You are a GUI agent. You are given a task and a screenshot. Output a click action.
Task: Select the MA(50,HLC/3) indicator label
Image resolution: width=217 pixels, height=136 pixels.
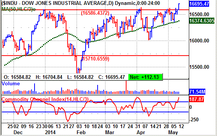[x=18, y=9]
